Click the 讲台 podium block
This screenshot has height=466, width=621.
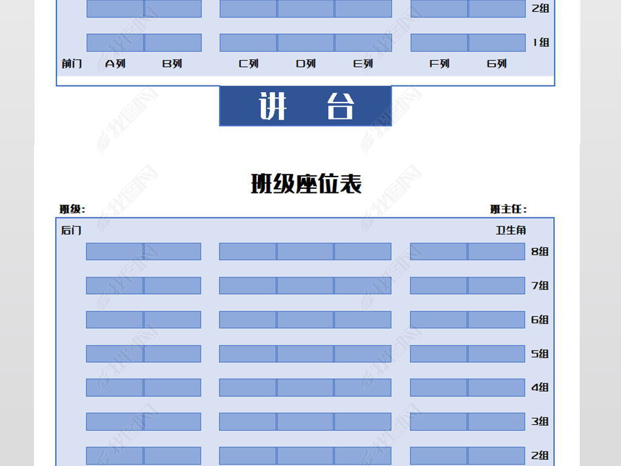305,106
